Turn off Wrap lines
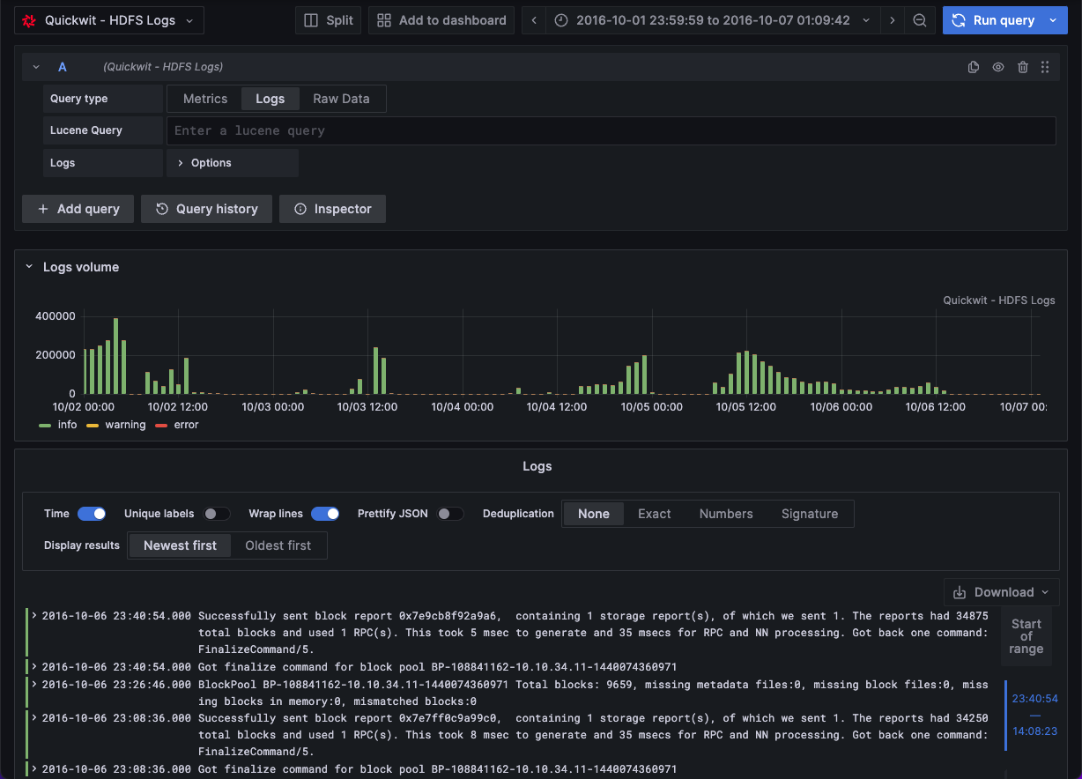 325,513
